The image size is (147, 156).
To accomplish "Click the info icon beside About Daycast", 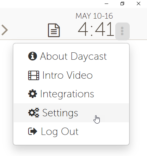I will tap(32, 56).
